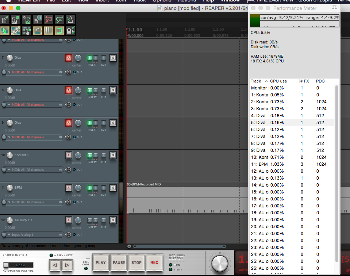Open MIDI input selector on track 8 Diva
This screenshot has width=350, height=276.
click(x=28, y=105)
